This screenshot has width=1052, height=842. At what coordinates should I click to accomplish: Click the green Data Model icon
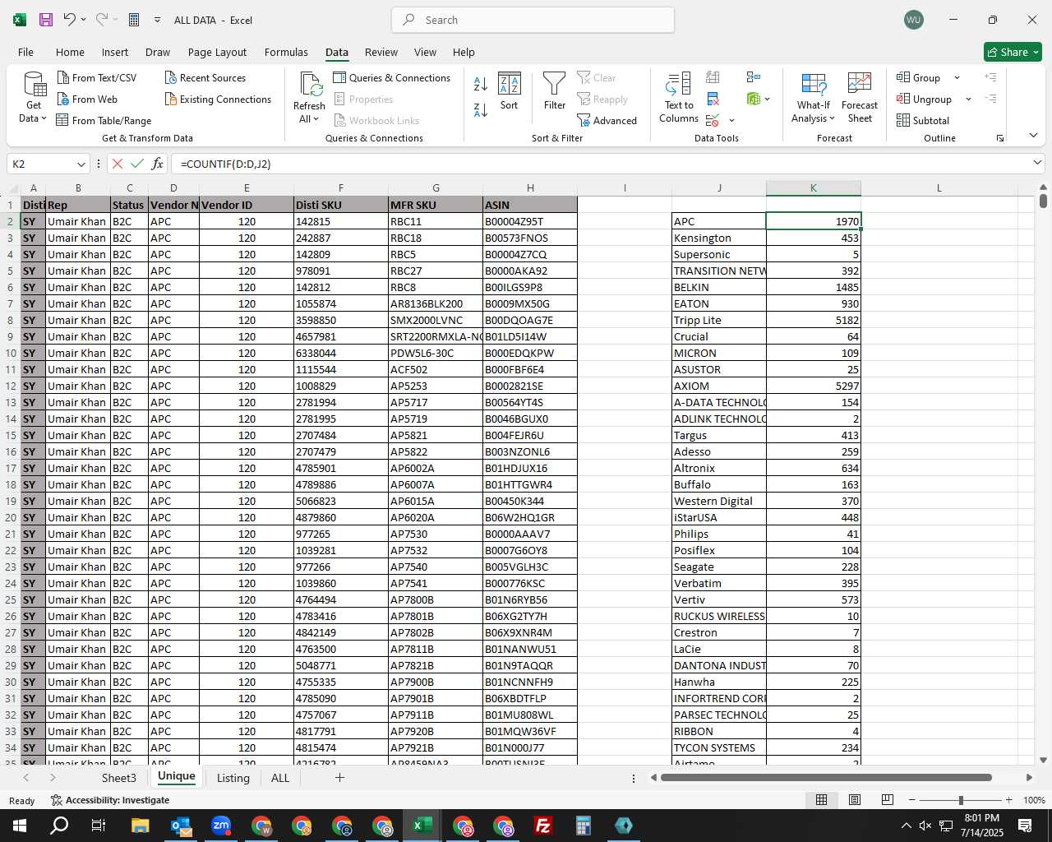click(754, 99)
